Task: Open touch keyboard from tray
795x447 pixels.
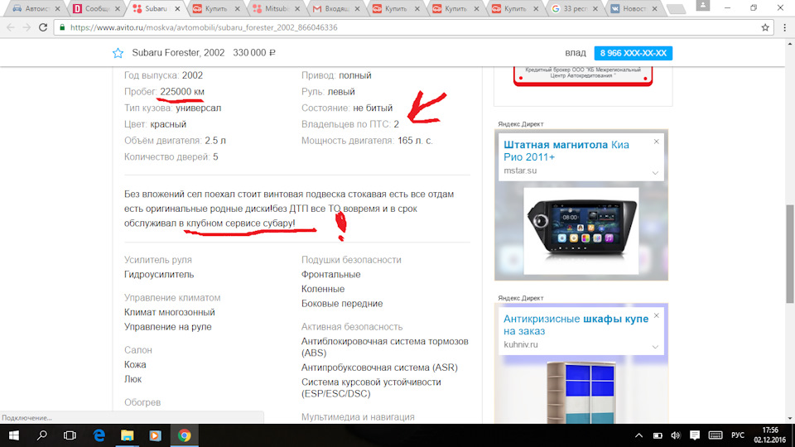Action: point(715,435)
